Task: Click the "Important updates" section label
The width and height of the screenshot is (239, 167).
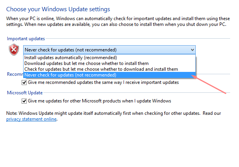Action: pos(25,39)
